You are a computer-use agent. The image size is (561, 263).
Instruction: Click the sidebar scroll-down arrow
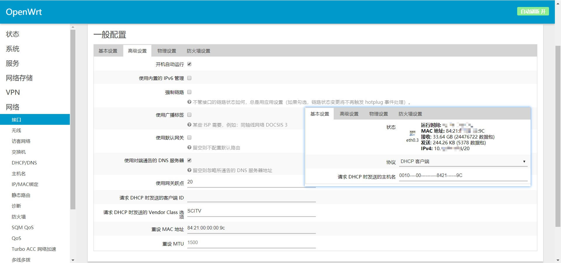[73, 260]
